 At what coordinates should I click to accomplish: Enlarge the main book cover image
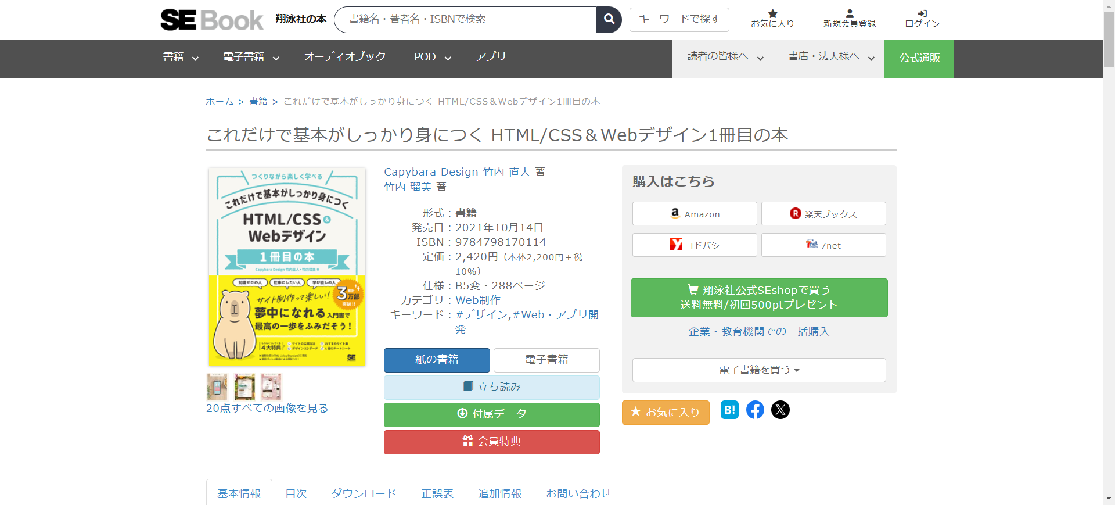point(287,267)
